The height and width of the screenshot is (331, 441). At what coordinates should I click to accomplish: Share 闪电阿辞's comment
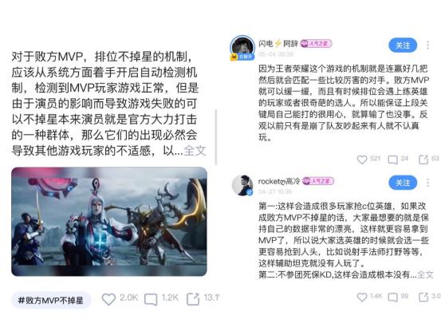pos(423,160)
